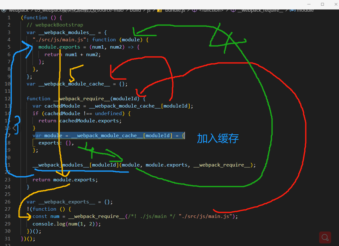Click '__webpack_exports__' on line 26
339x246 pixels.
coord(67,202)
